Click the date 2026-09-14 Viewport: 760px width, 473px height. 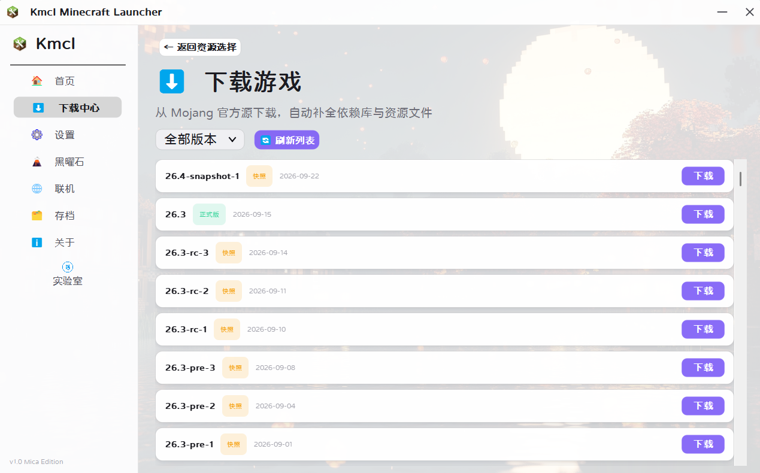pos(268,253)
